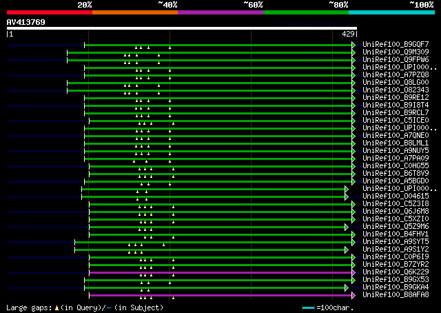Select the UniRef100_B9RCL7 label

(396, 113)
